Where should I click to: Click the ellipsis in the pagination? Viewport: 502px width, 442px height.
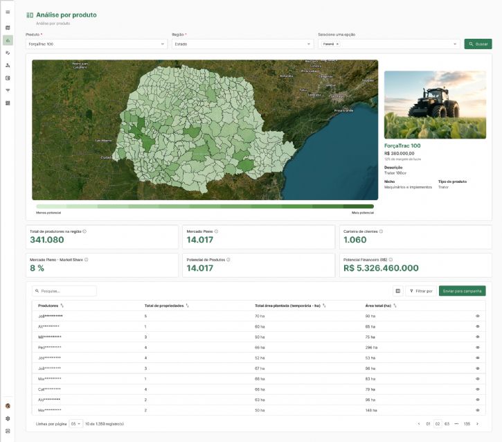coord(456,424)
